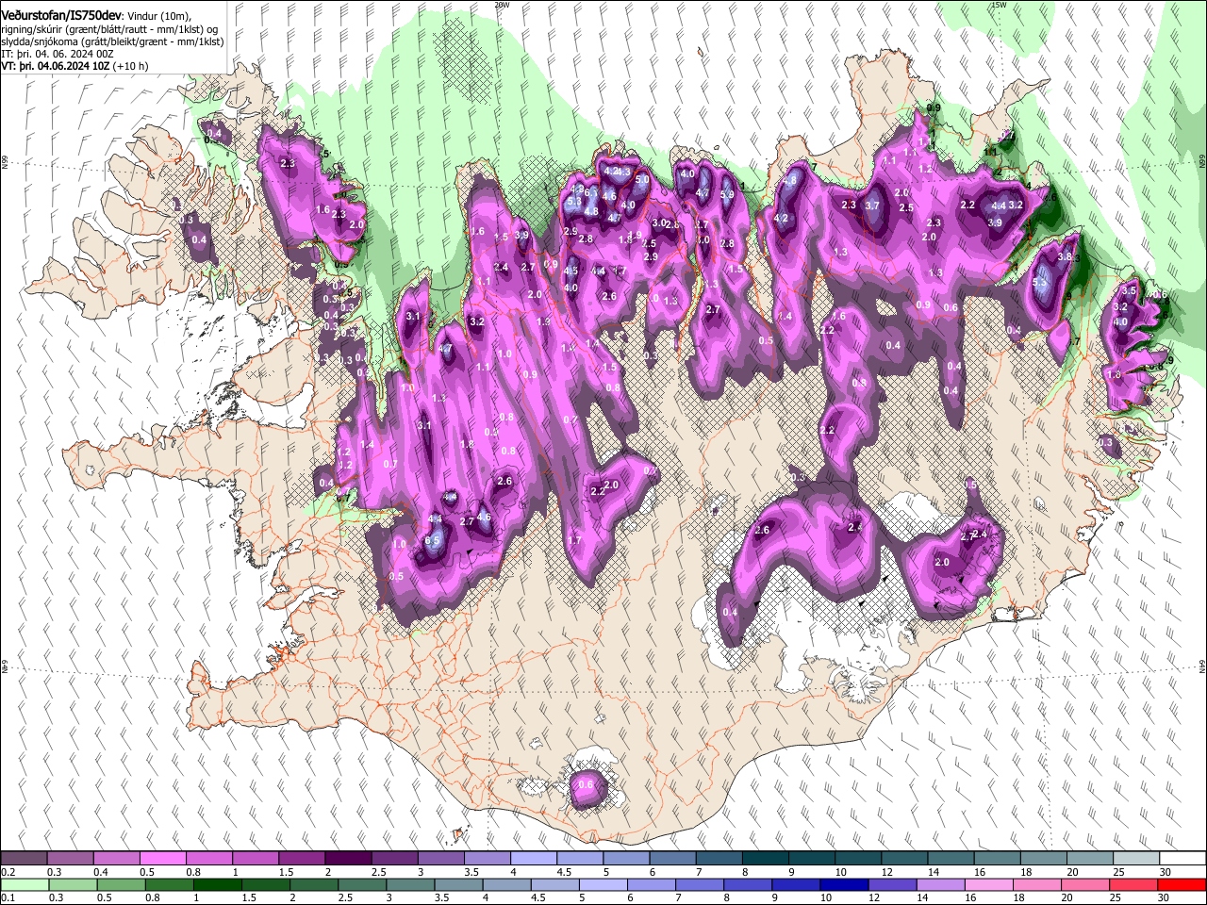Select the dull mauve 0.2 swatch in top legend row
This screenshot has width=1207, height=905.
pyautogui.click(x=24, y=858)
